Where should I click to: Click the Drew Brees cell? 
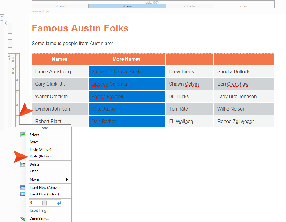click(189, 72)
